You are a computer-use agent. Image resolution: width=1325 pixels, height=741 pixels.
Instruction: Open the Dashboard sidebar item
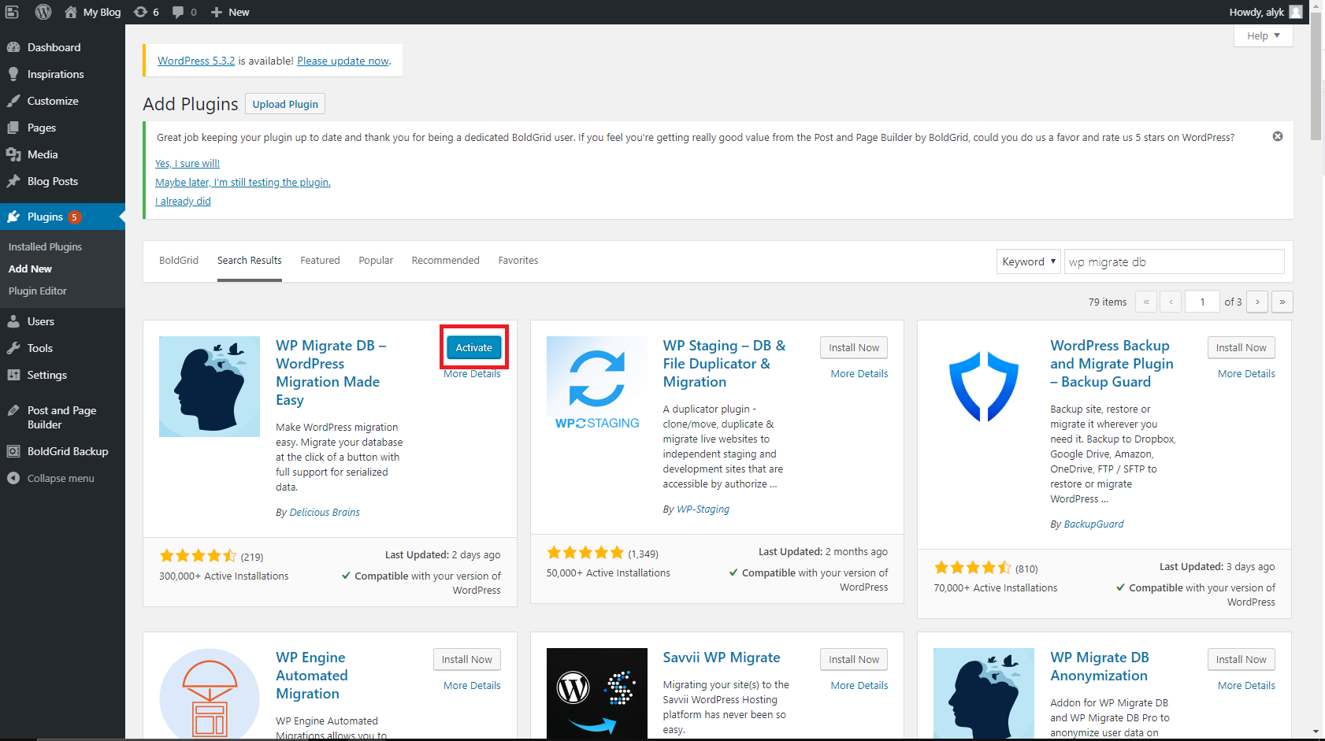(x=54, y=47)
